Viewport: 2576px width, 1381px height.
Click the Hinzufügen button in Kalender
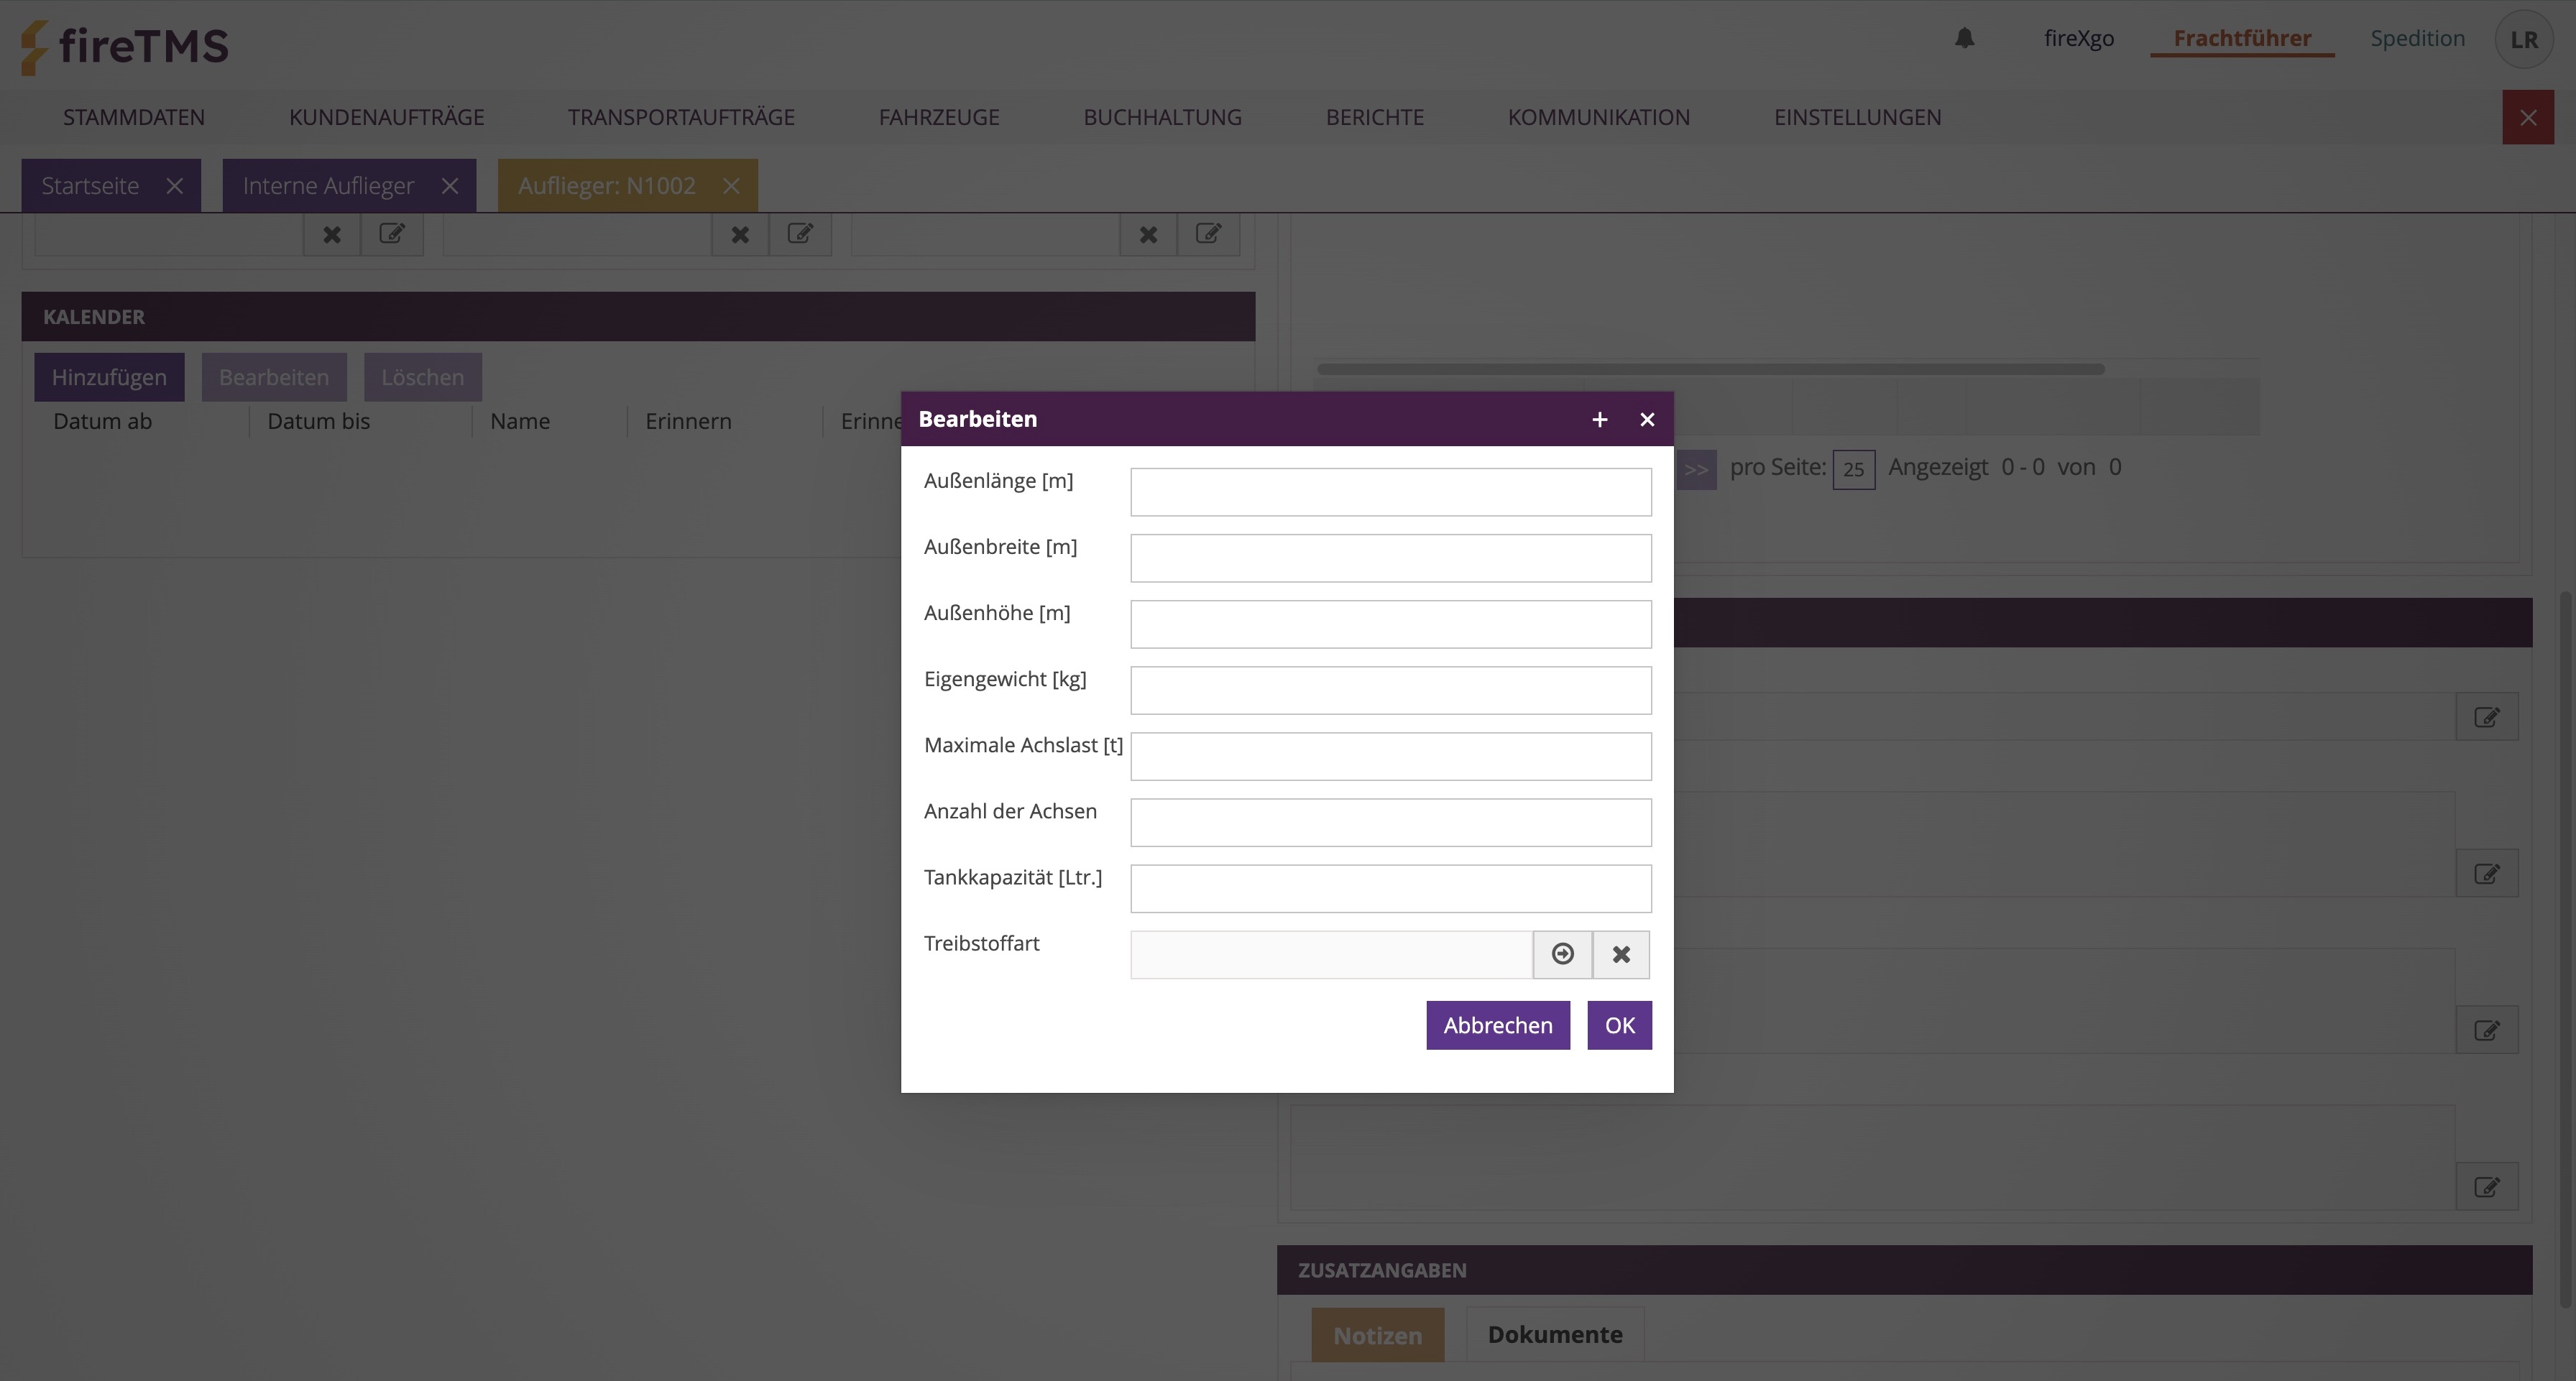[109, 377]
